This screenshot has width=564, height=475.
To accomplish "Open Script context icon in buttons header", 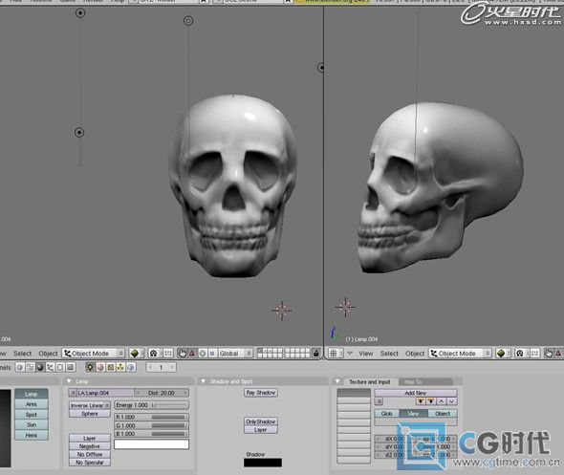I will point(30,368).
